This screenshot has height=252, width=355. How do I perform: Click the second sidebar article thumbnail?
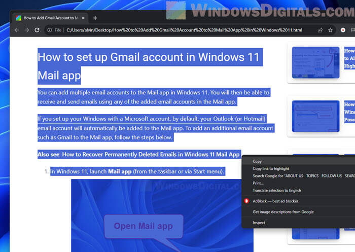(315, 116)
